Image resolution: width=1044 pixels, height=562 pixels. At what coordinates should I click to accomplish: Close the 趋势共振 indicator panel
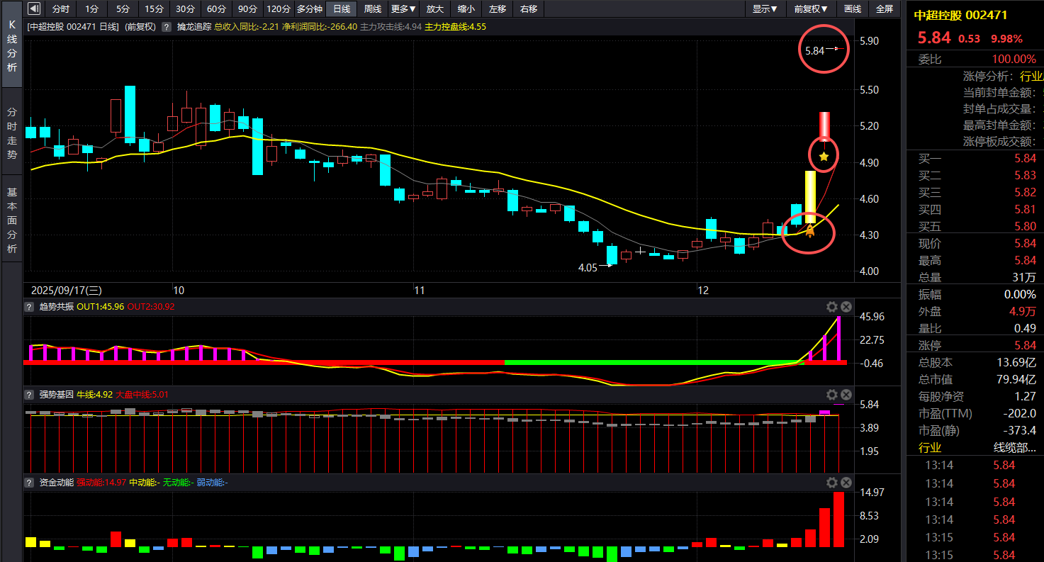(x=846, y=307)
